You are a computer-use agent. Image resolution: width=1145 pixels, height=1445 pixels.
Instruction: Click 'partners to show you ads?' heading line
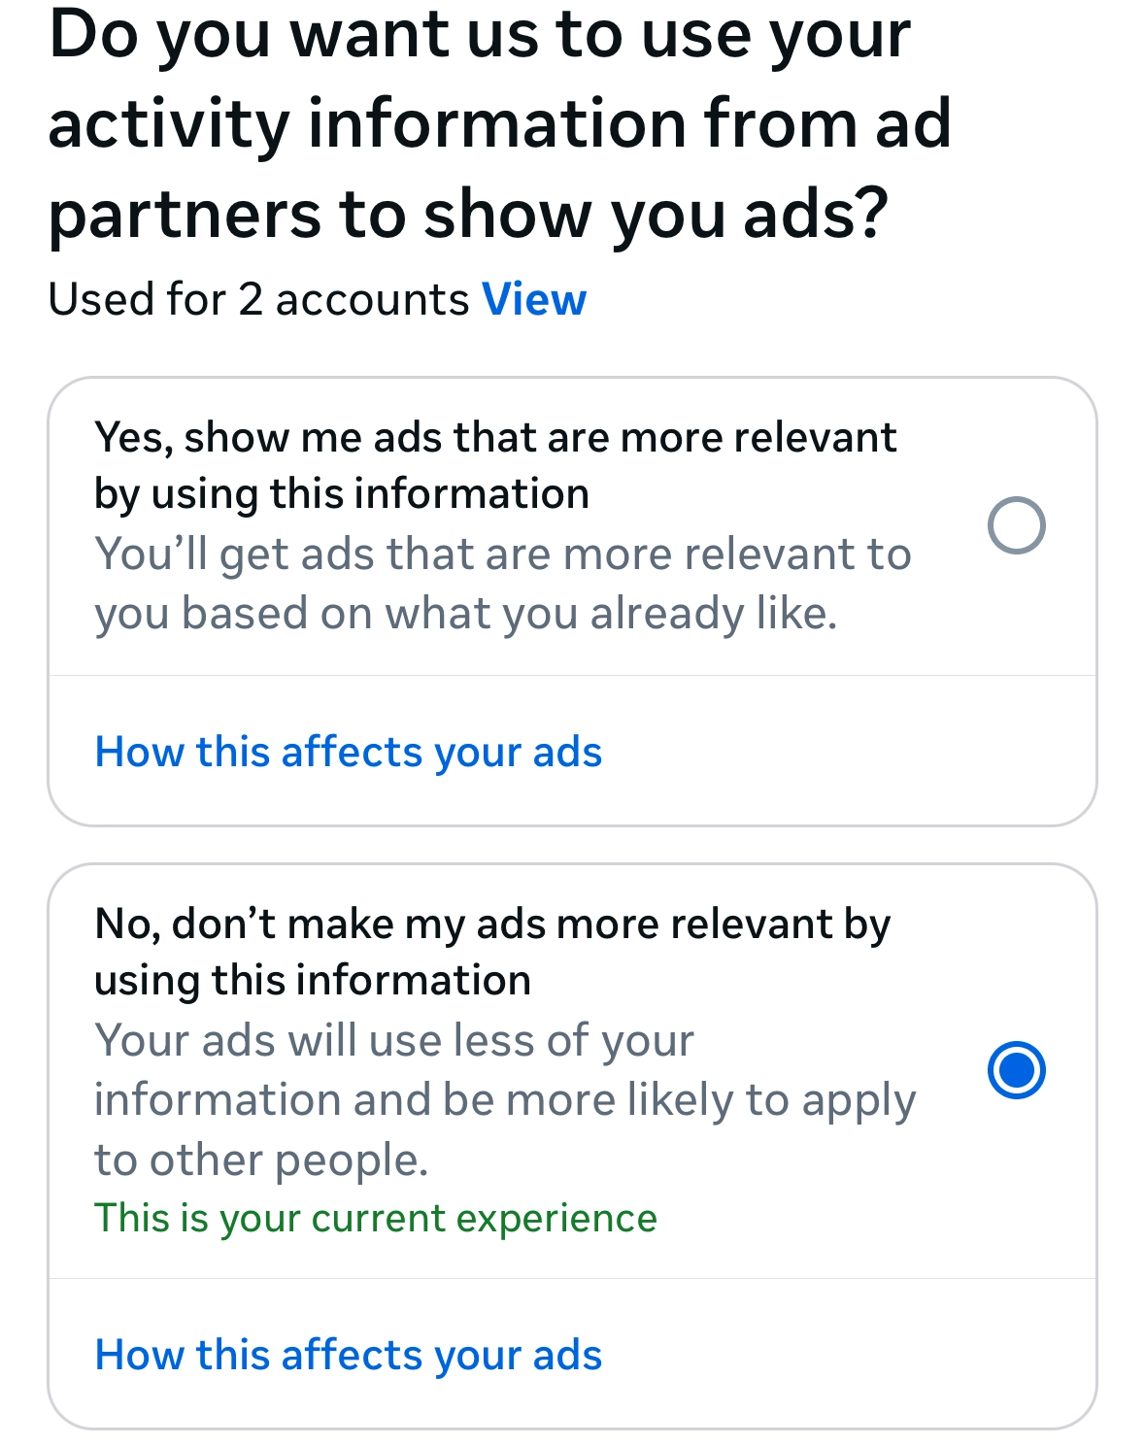click(x=468, y=214)
